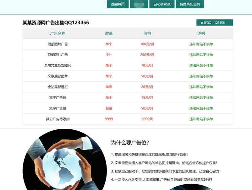This screenshot has width=252, height=190.
Task: Open the 返回首页 navigation button
Action: click(x=118, y=4)
